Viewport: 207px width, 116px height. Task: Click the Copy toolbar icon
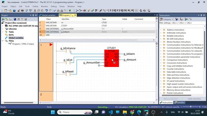[x=38, y=11]
